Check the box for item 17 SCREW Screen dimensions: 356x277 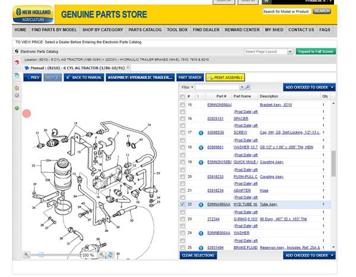point(182,132)
